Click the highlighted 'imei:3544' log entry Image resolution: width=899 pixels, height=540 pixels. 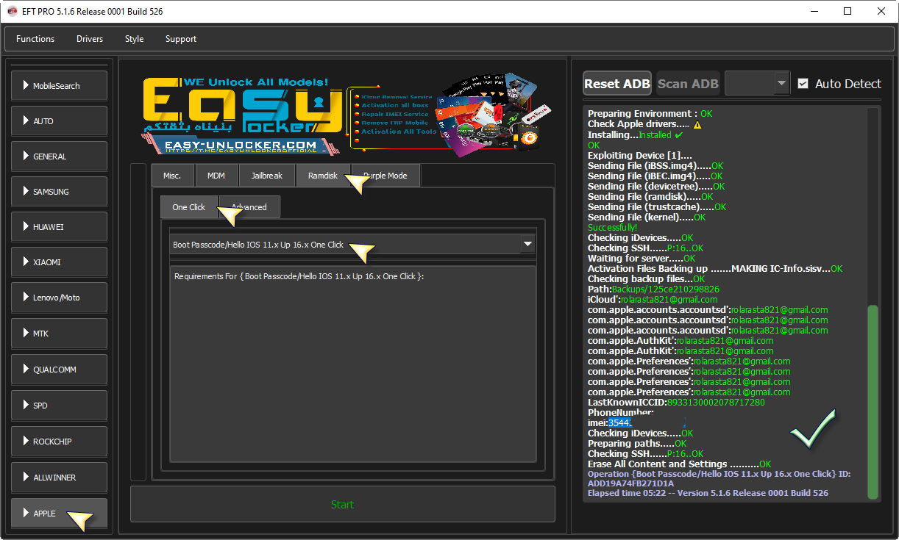coord(610,423)
